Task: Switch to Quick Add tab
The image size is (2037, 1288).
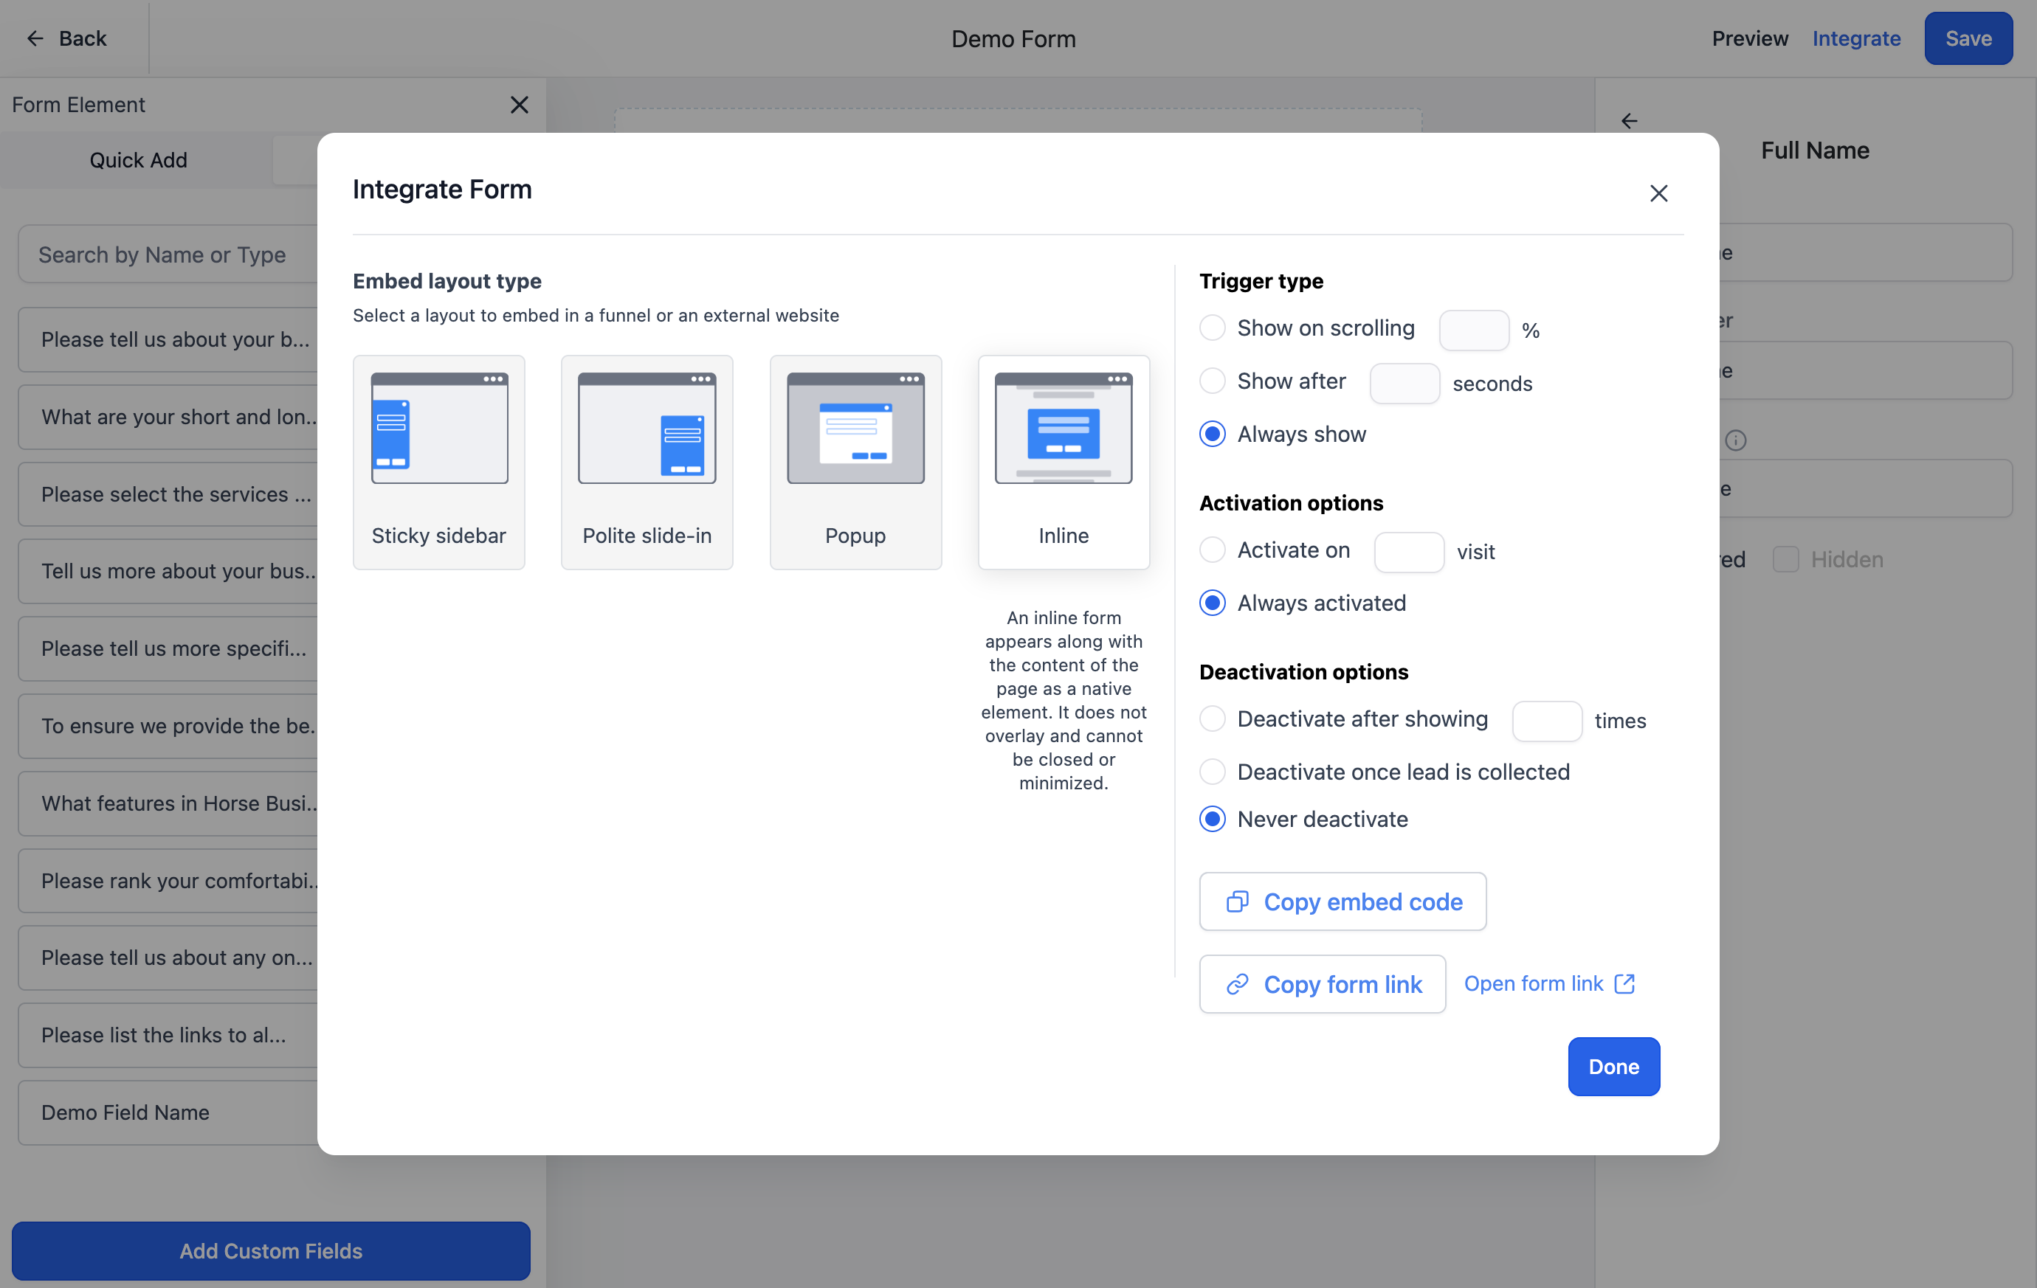Action: click(138, 160)
